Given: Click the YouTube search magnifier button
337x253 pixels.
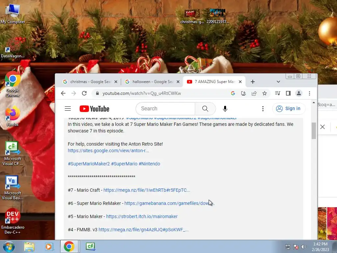Looking at the screenshot, I should [x=205, y=109].
